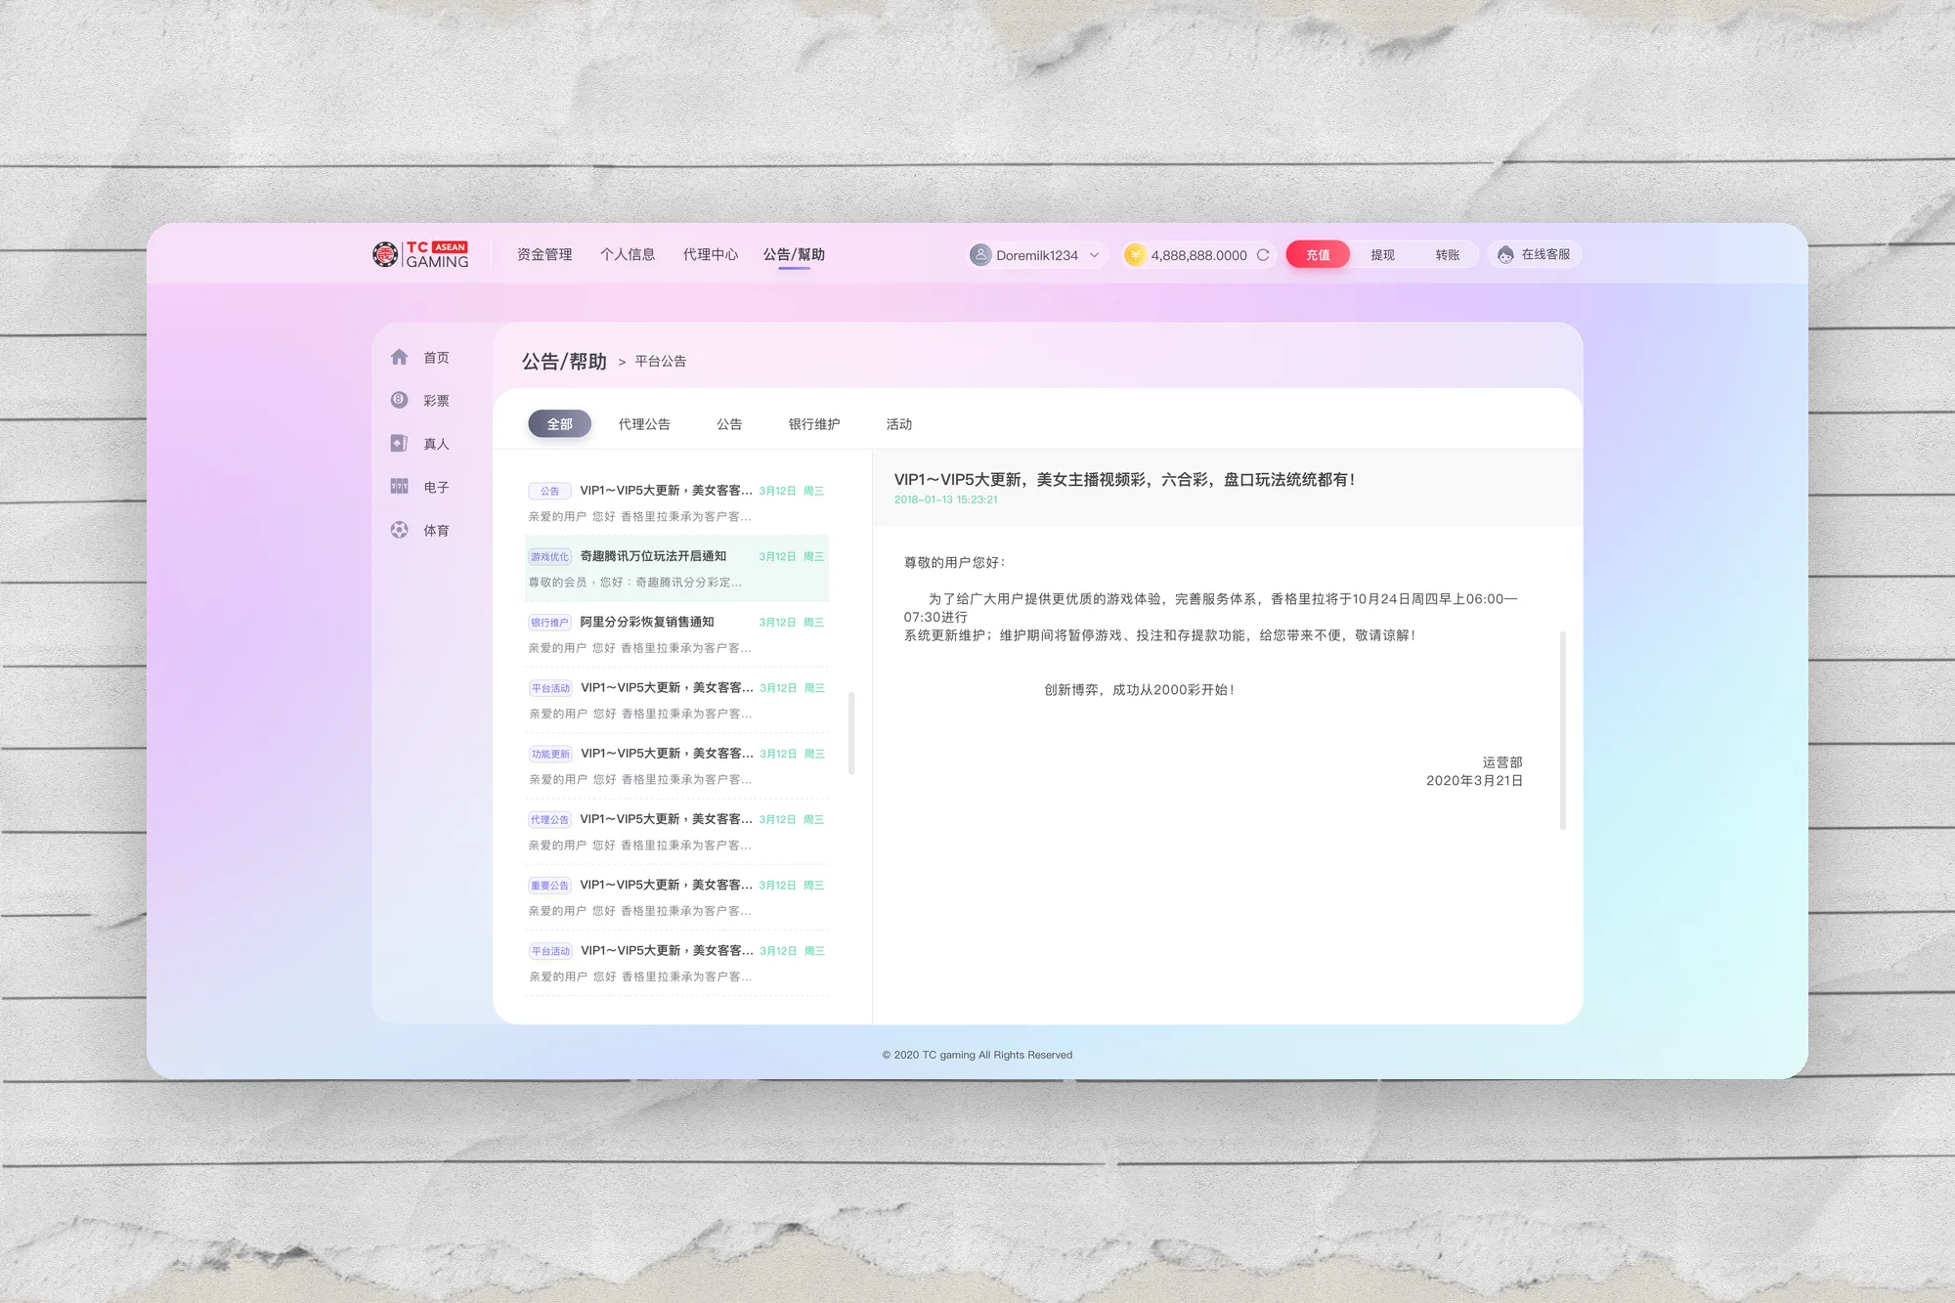The height and width of the screenshot is (1303, 1955).
Task: Click the notice detail pane scrollbar
Action: [x=1563, y=730]
